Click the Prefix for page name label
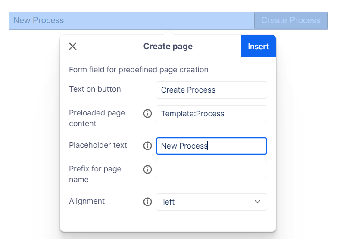The width and height of the screenshot is (340, 239). point(95,174)
